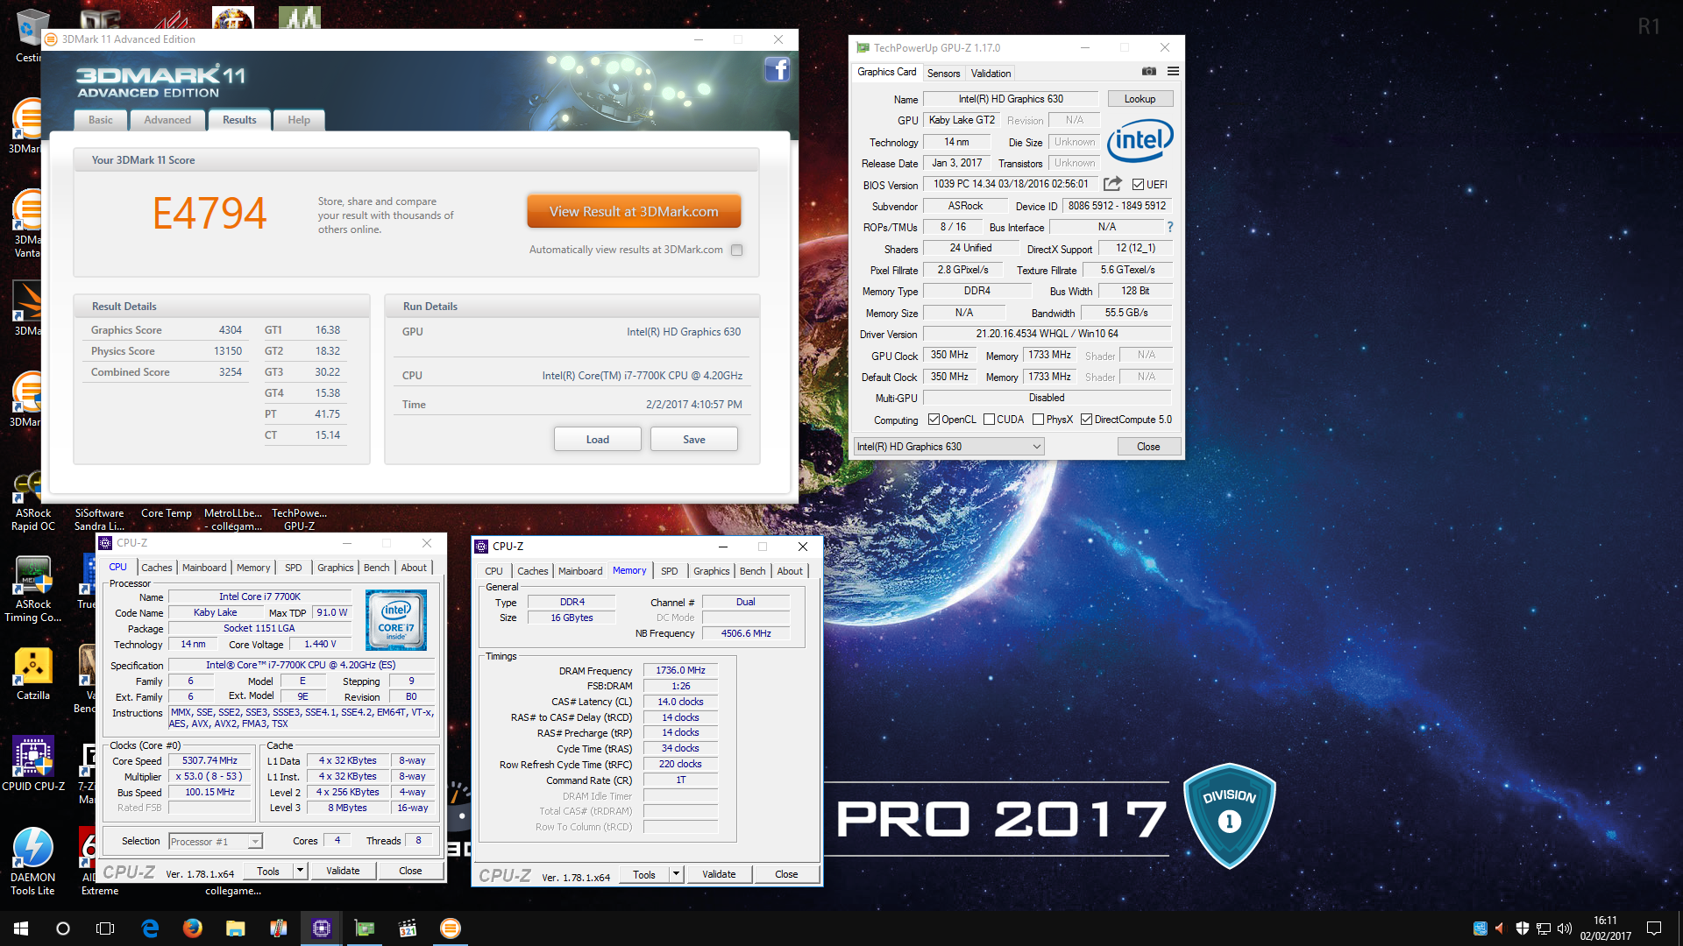Click GPU-Z screenshot camera icon

point(1148,72)
